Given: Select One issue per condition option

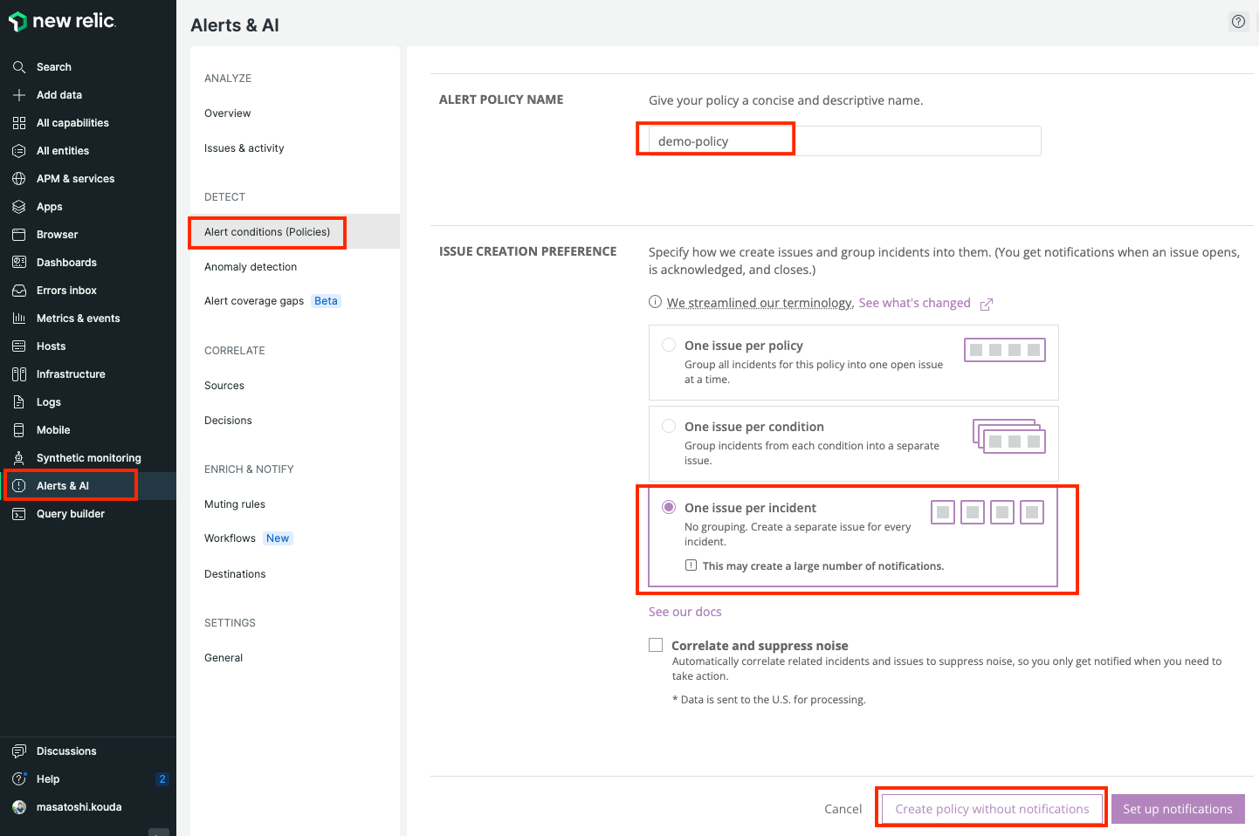Looking at the screenshot, I should coord(669,427).
